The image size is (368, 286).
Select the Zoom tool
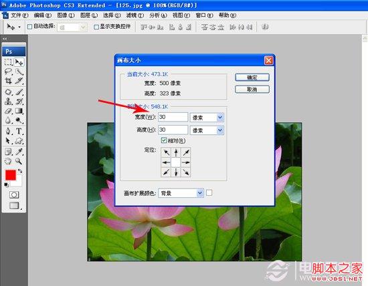point(19,161)
